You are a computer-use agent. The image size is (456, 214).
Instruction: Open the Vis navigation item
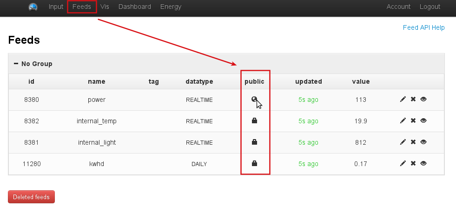coord(105,7)
